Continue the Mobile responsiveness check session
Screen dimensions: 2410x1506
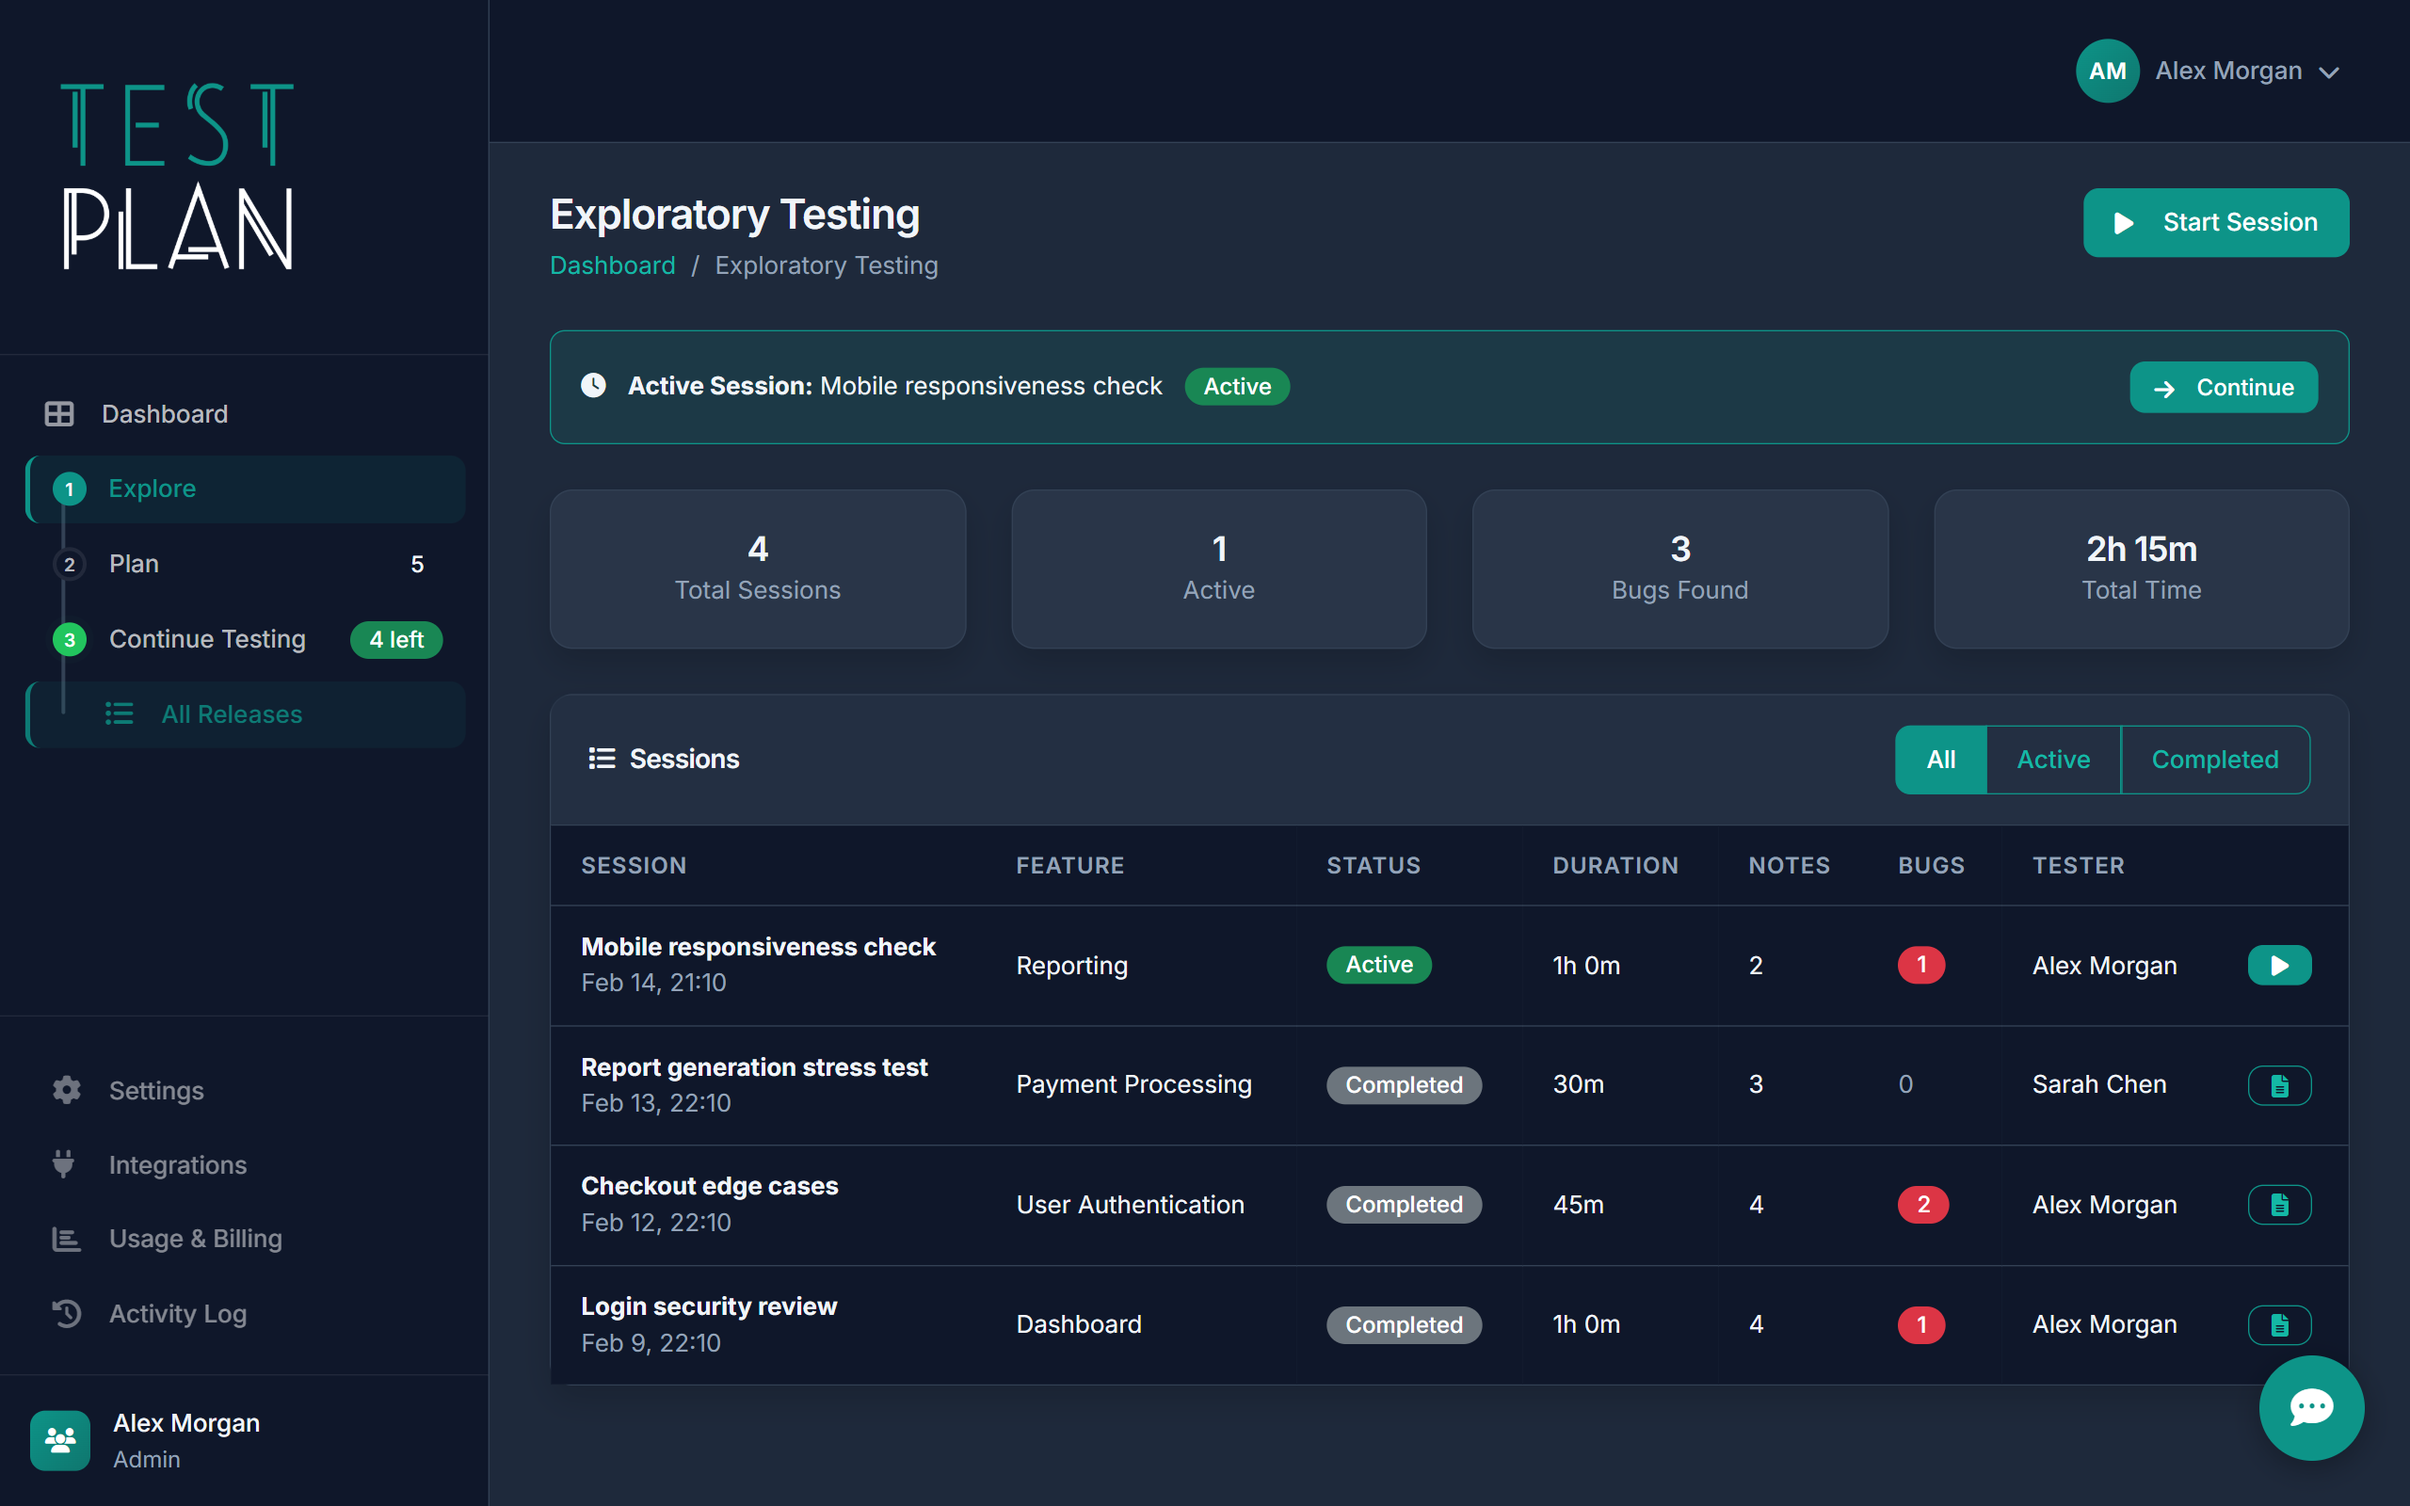pos(2224,387)
